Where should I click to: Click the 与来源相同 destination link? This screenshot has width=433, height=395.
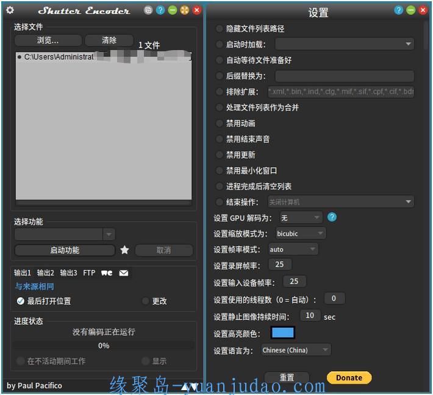click(x=35, y=286)
